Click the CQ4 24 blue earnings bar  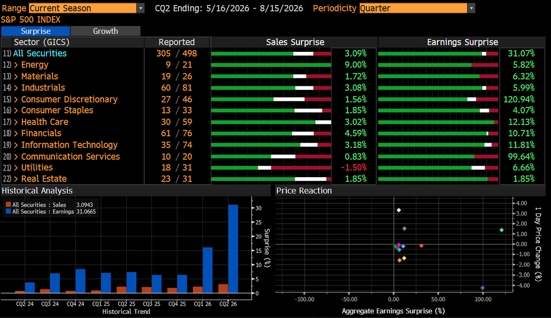(80, 281)
